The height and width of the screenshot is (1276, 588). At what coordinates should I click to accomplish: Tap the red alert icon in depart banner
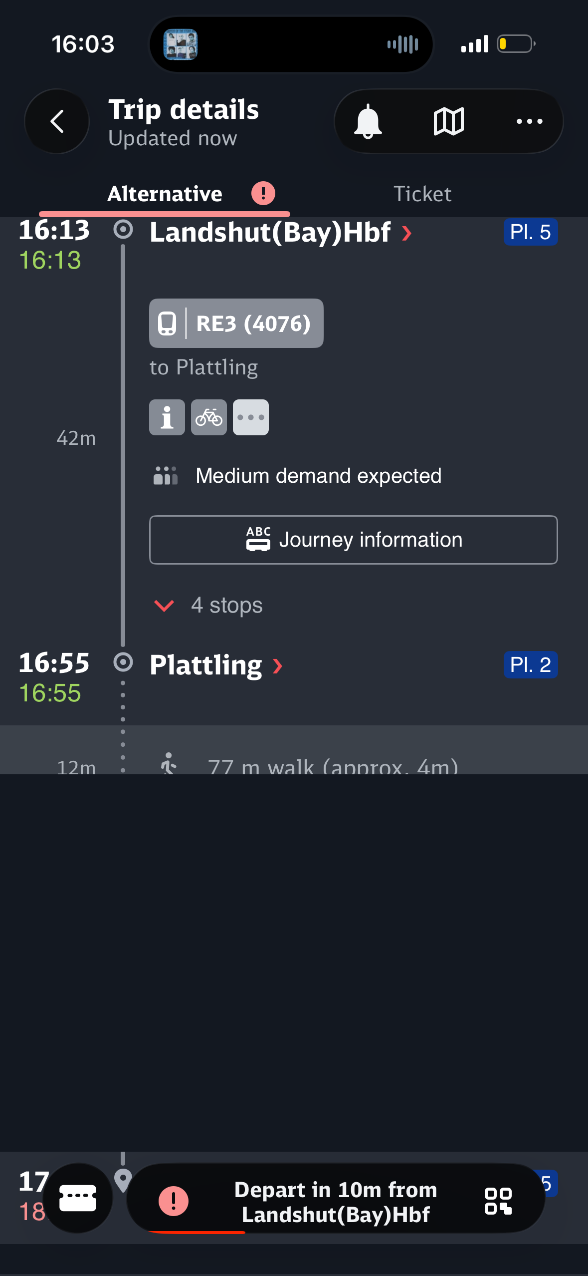174,1201
